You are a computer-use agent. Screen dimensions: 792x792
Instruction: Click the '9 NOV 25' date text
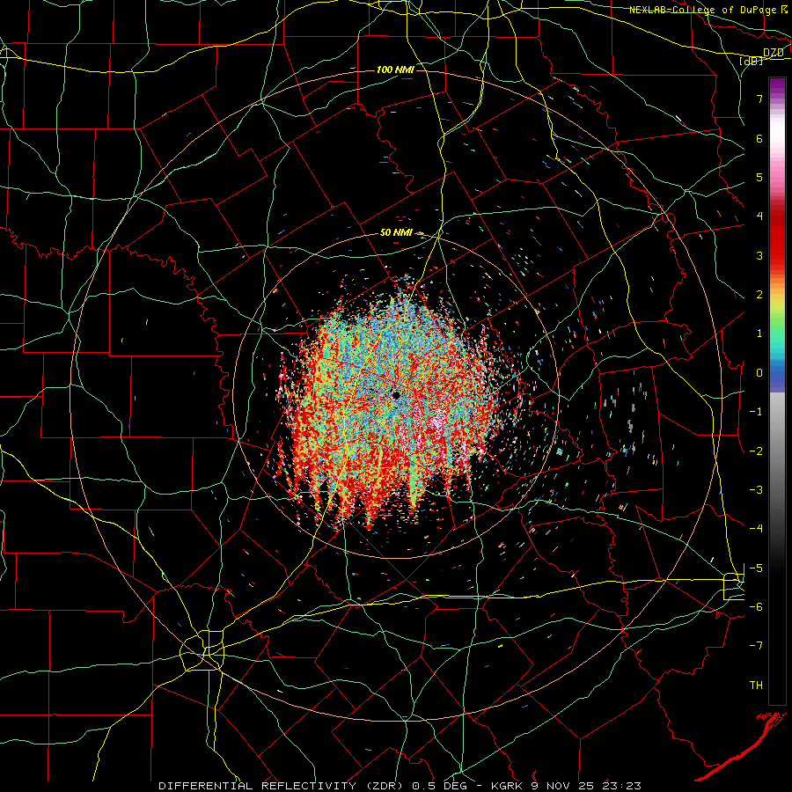pos(561,786)
